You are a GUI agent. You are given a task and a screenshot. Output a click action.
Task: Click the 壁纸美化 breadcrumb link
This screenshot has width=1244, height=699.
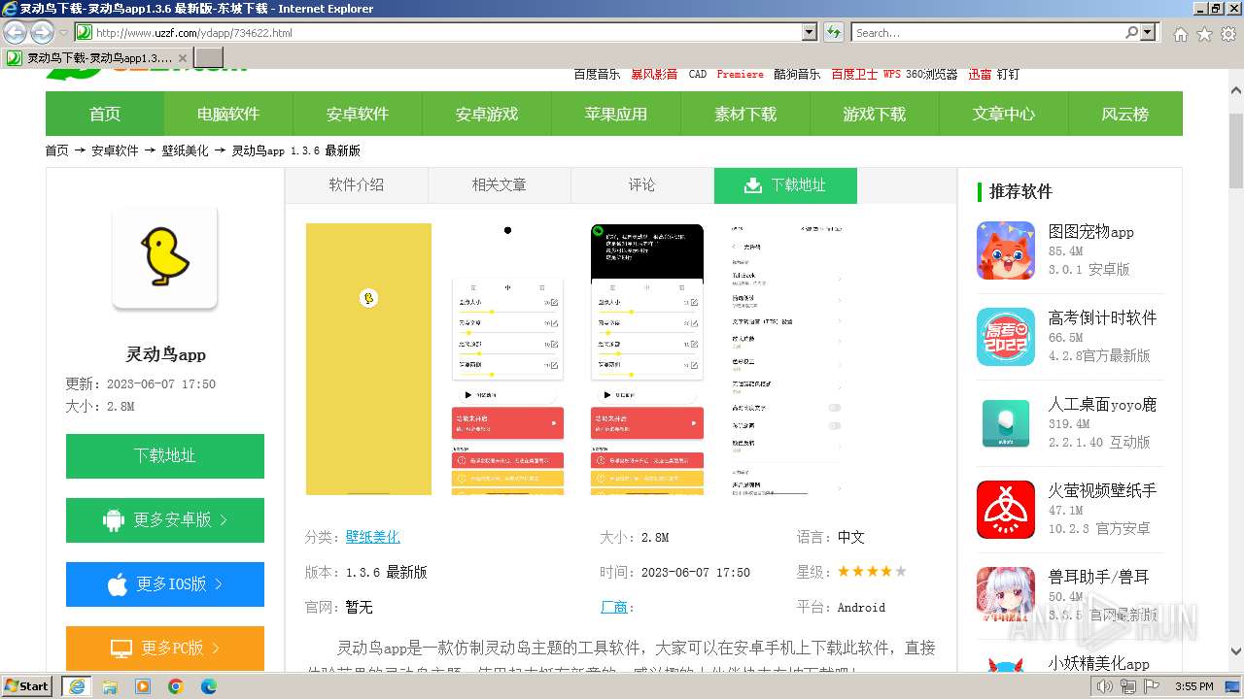(x=185, y=150)
